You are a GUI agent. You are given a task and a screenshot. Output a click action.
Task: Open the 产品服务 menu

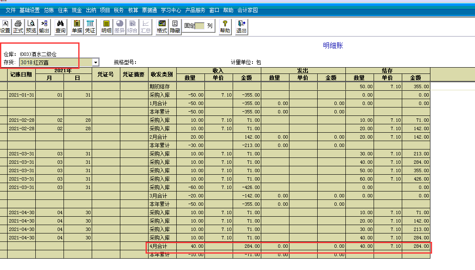(x=195, y=10)
